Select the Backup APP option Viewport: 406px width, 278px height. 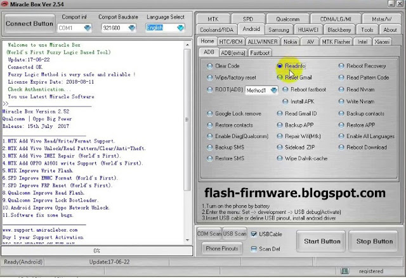point(295,125)
